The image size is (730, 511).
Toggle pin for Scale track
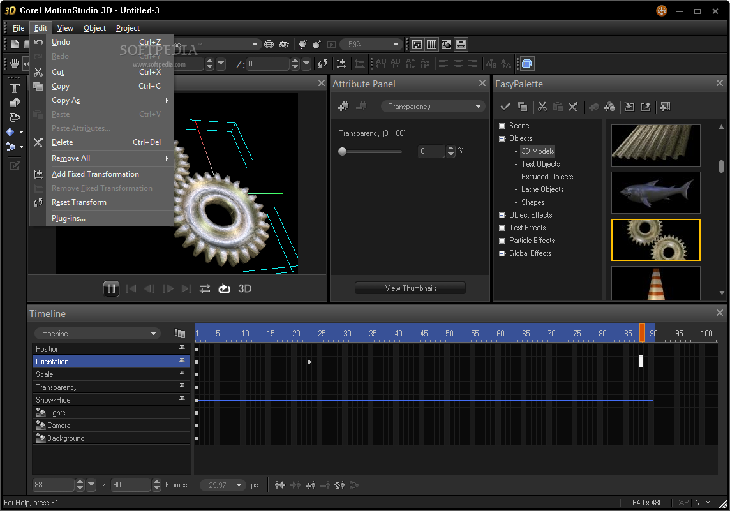coord(182,374)
